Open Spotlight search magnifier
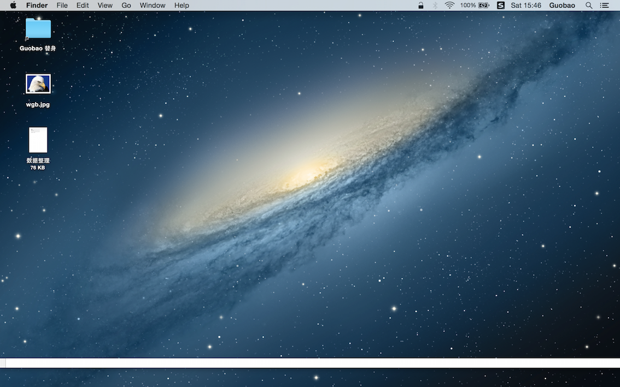This screenshot has height=387, width=620. tap(589, 5)
